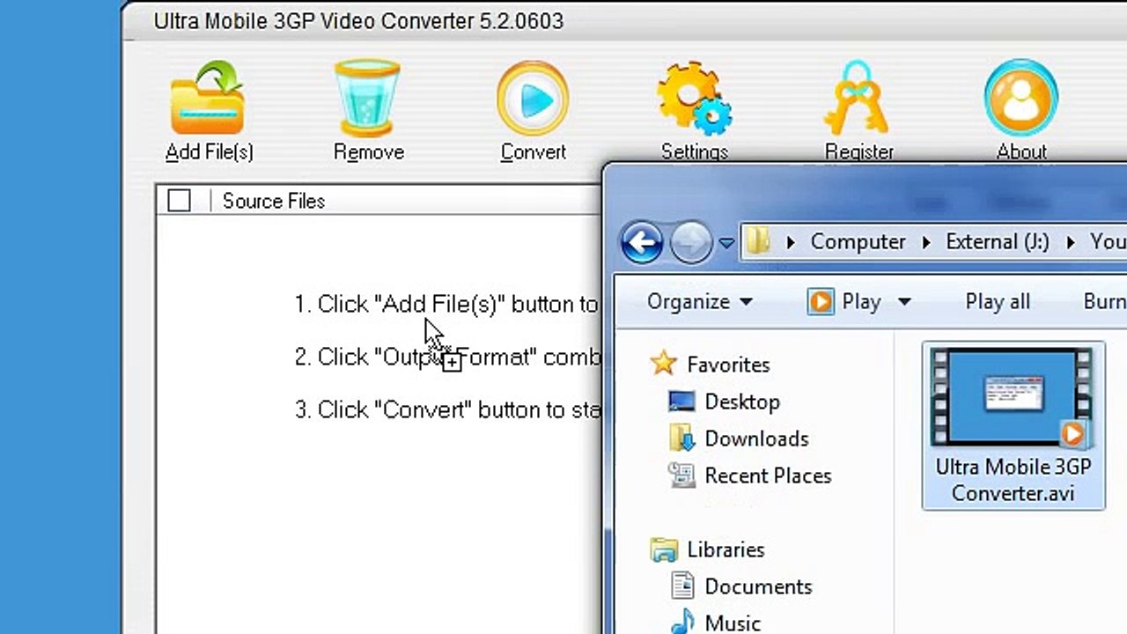The image size is (1127, 634).
Task: Select External (J:) in the breadcrumb
Action: pyautogui.click(x=998, y=242)
